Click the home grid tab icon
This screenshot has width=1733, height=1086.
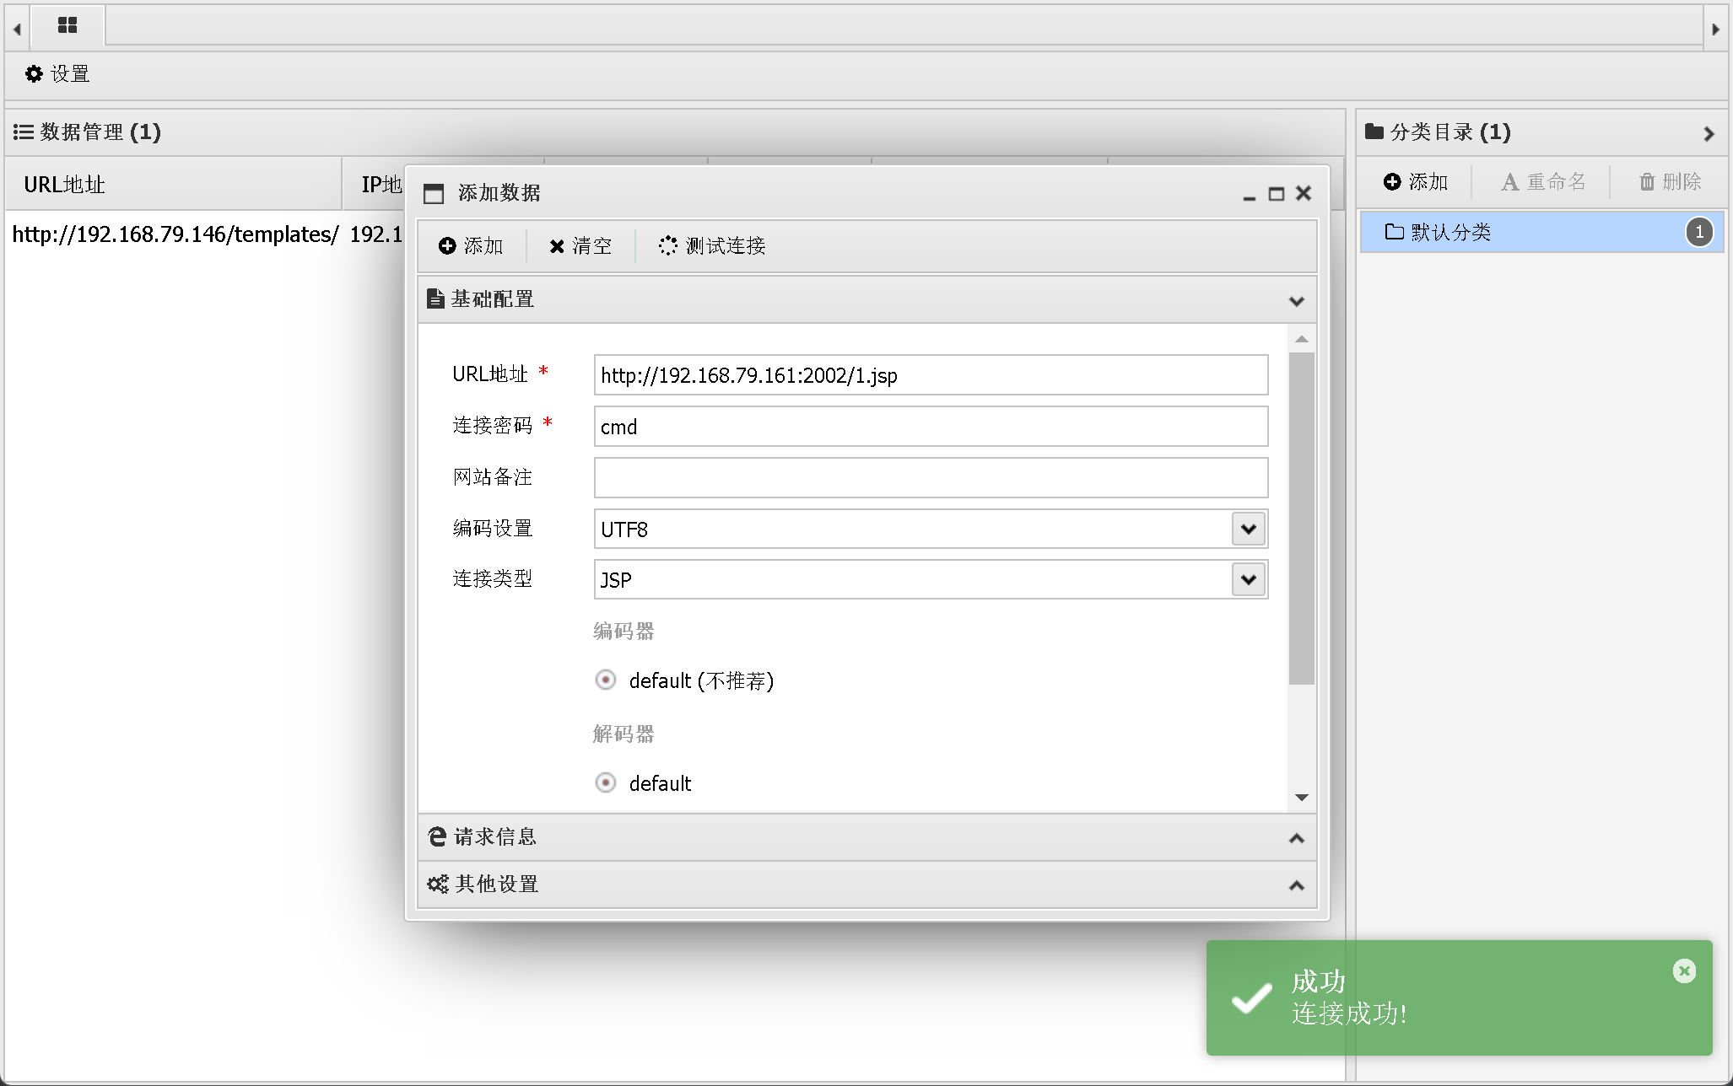[x=67, y=25]
